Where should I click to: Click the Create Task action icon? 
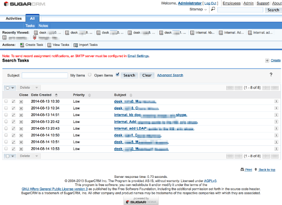(x=22, y=45)
